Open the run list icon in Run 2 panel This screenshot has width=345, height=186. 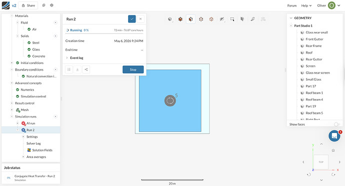(69, 69)
